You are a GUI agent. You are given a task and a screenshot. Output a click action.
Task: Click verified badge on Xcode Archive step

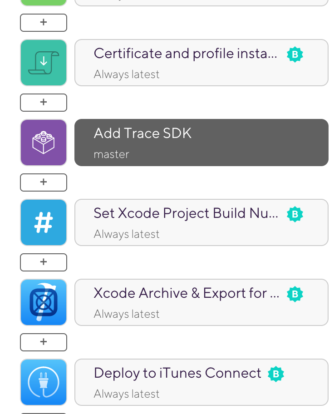coord(295,294)
